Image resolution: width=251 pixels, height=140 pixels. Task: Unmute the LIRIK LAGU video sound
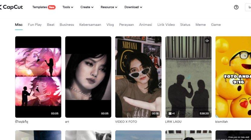pyautogui.click(x=207, y=41)
